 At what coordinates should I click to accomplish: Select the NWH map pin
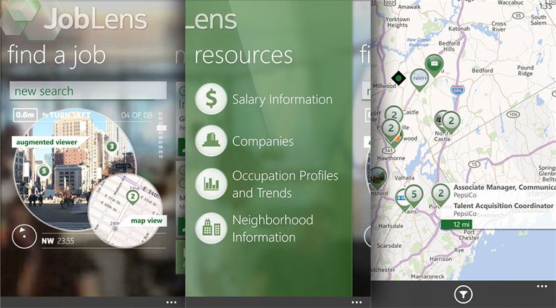[419, 79]
